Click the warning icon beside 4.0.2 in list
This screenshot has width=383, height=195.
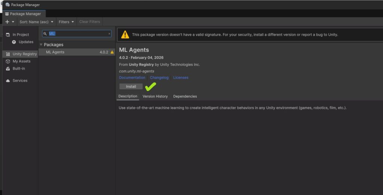(112, 52)
